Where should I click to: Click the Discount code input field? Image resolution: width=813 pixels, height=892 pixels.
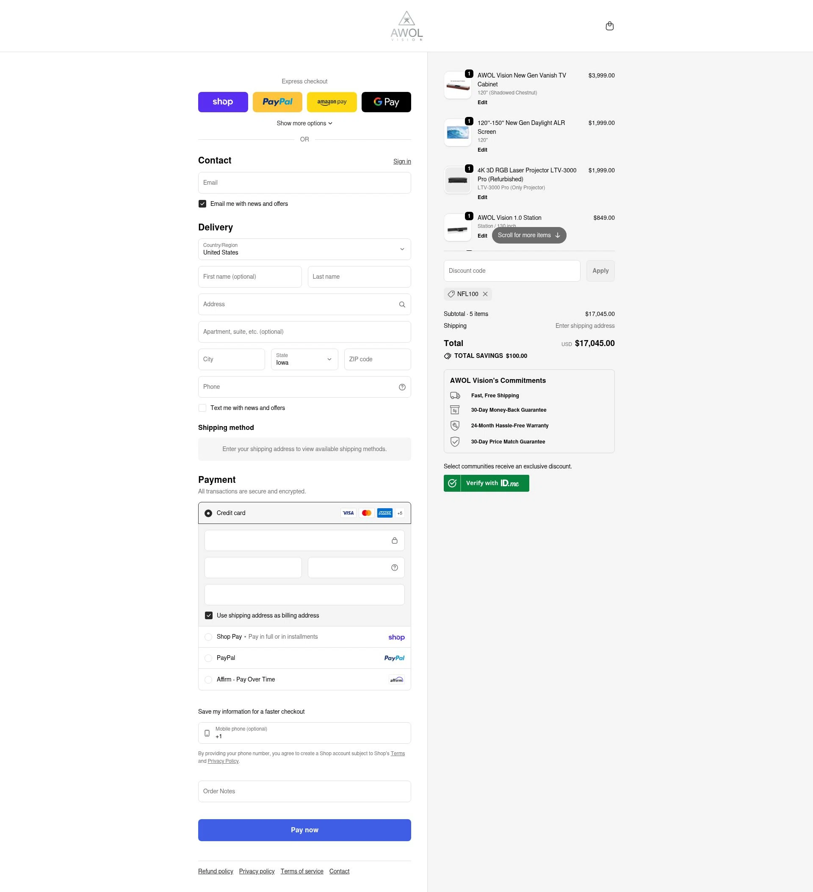click(512, 271)
